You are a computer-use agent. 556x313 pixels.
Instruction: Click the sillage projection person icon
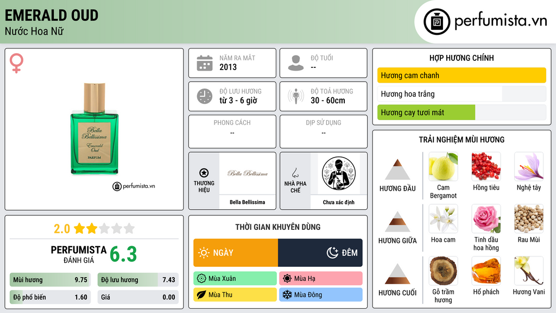[296, 96]
